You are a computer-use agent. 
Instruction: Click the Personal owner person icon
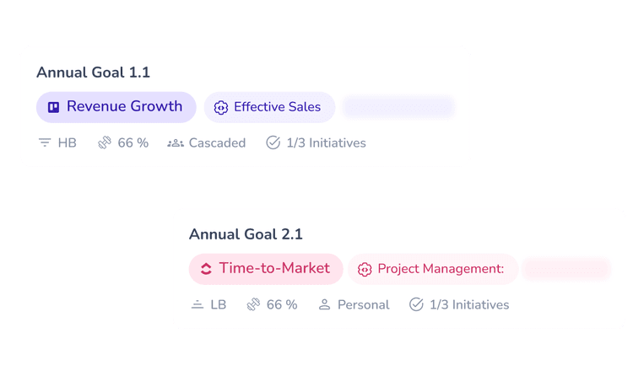point(324,305)
